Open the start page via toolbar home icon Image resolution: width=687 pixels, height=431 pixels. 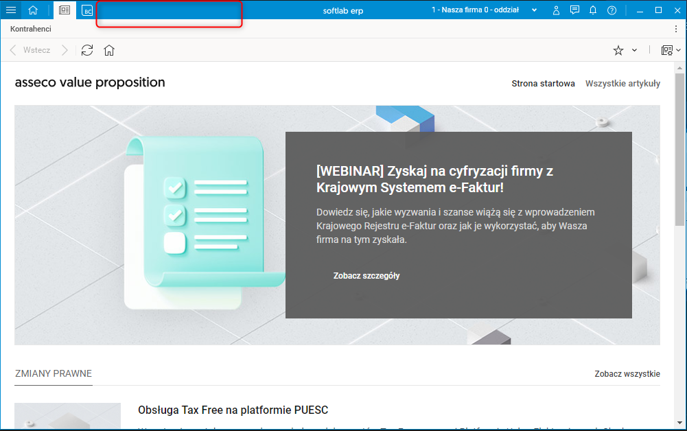point(109,50)
